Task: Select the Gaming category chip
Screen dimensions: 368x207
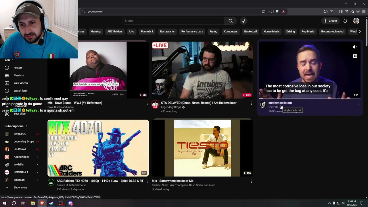Action: click(x=96, y=31)
